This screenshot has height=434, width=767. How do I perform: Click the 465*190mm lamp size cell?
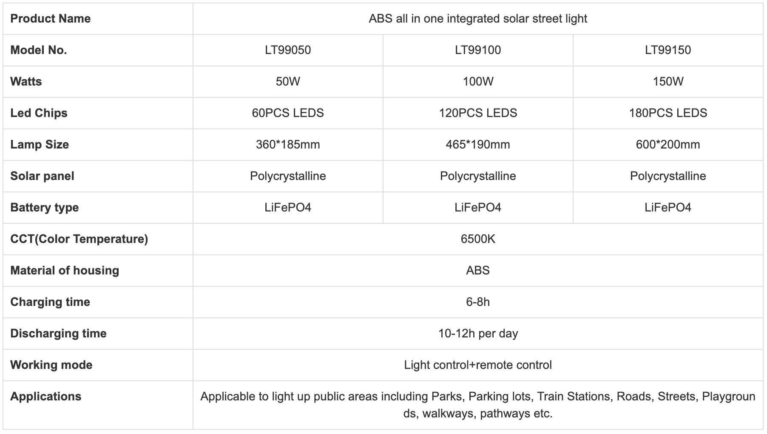coord(478,145)
